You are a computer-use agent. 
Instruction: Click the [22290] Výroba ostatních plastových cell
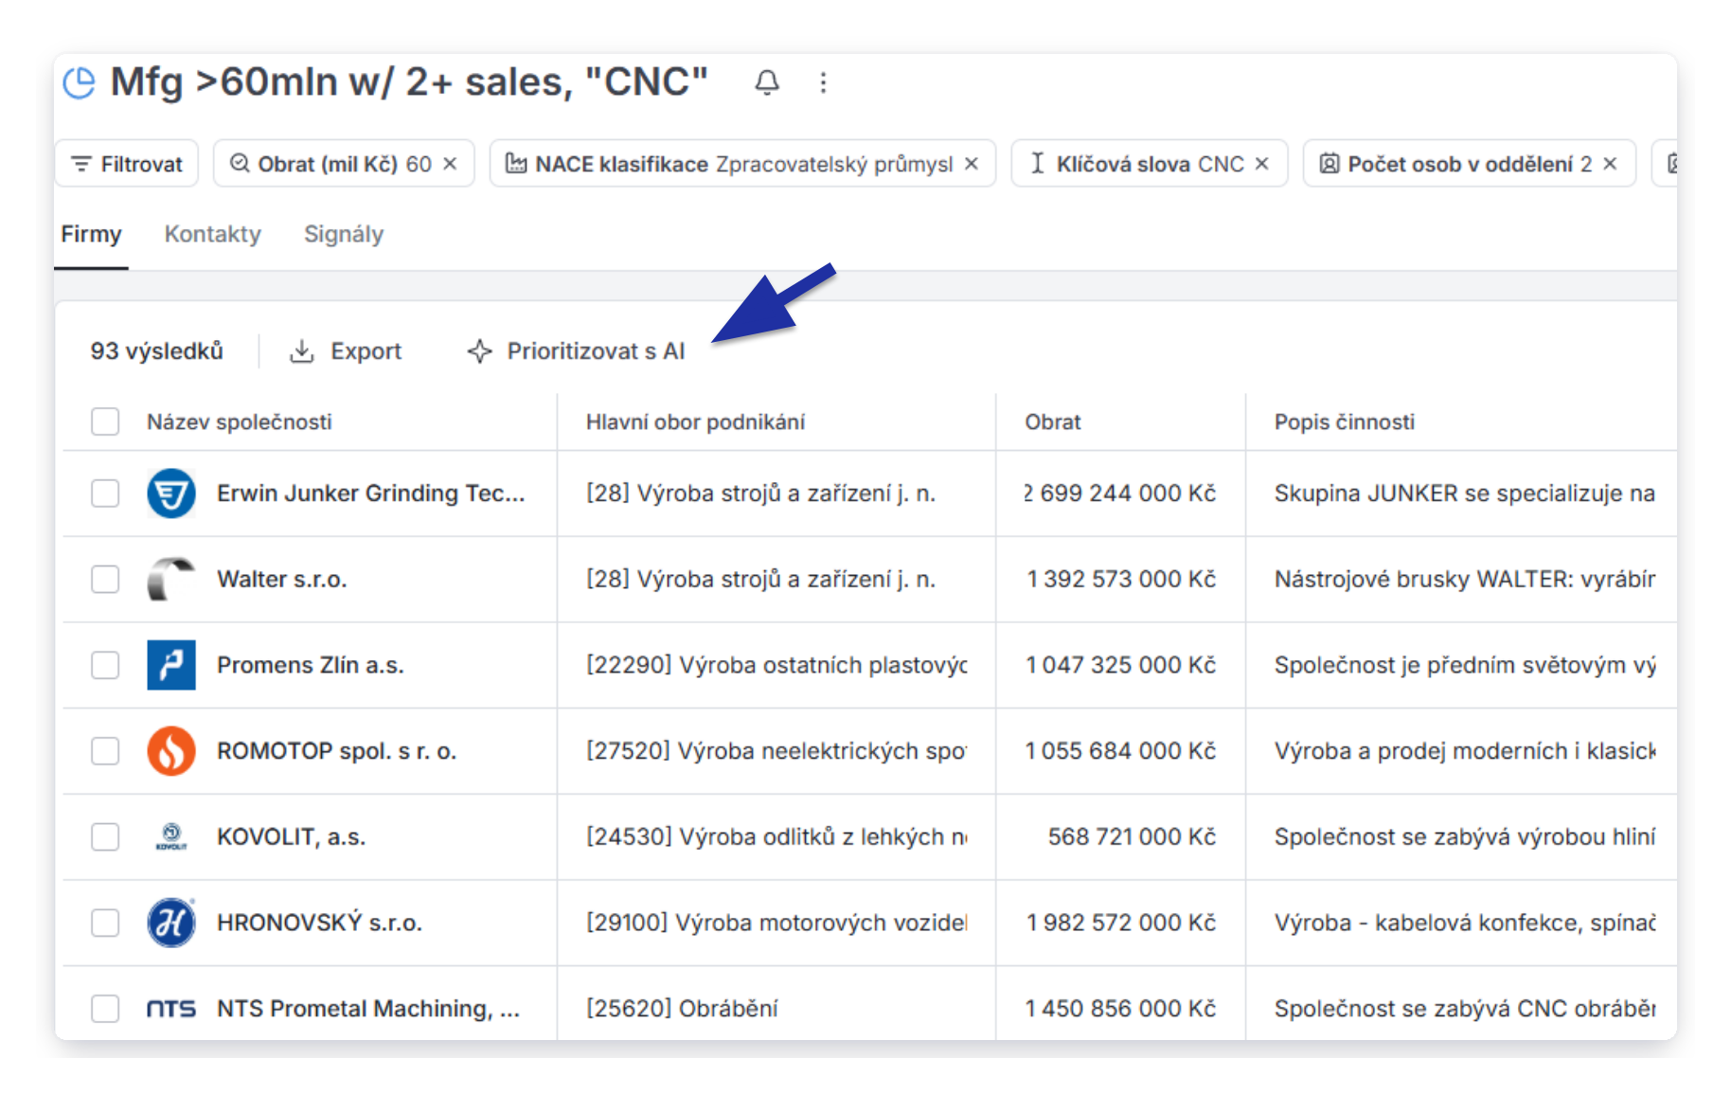[776, 665]
